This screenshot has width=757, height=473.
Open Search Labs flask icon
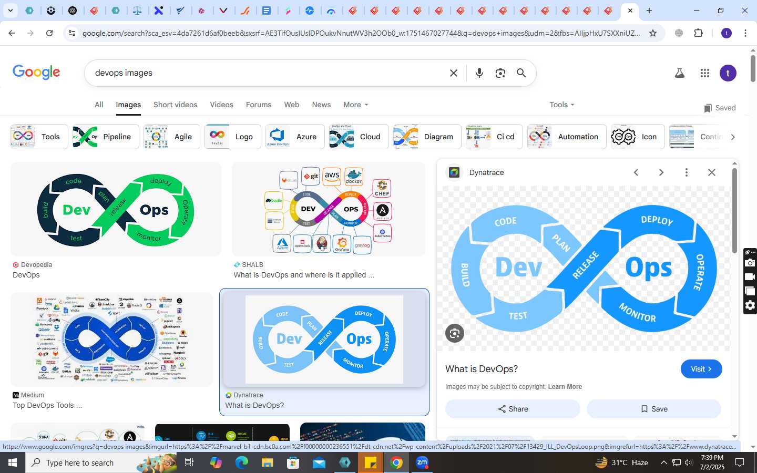(x=680, y=73)
